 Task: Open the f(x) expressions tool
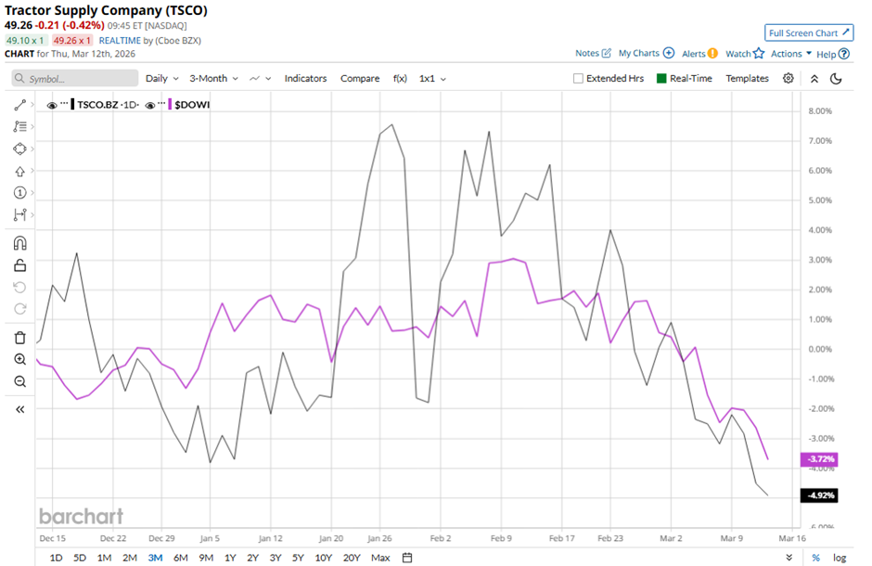tap(400, 78)
